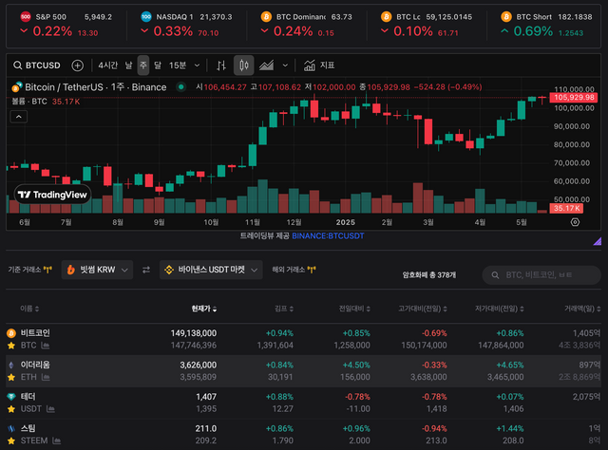Screen dimensions: 608x450
Task: Open chart icon next to ETH
Action: [46, 377]
